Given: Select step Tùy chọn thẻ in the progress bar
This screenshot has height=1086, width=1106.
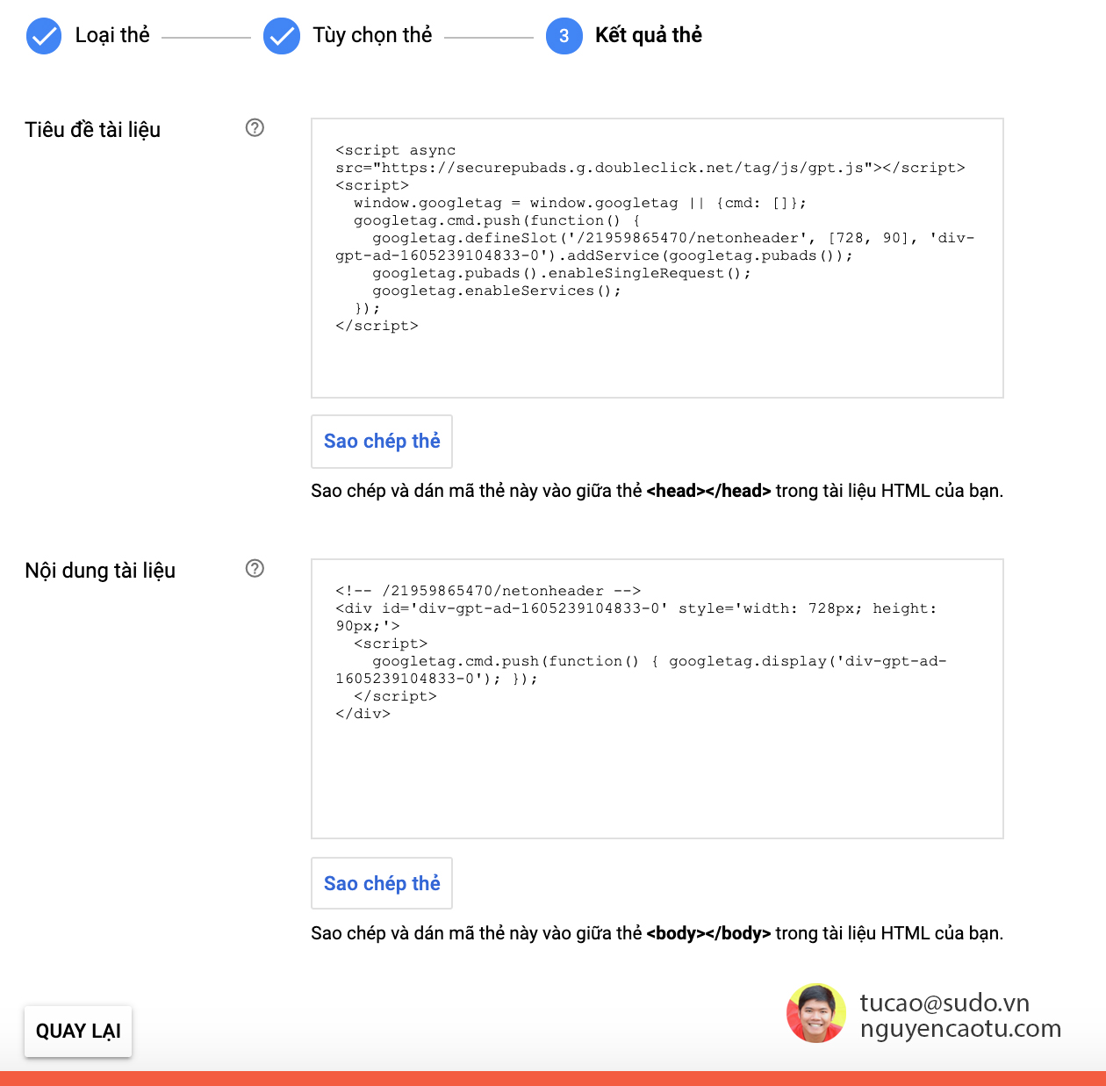Looking at the screenshot, I should tap(372, 36).
